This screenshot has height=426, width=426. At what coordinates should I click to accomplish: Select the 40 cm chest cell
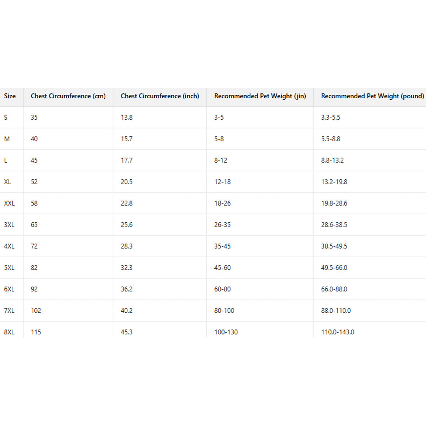34,139
